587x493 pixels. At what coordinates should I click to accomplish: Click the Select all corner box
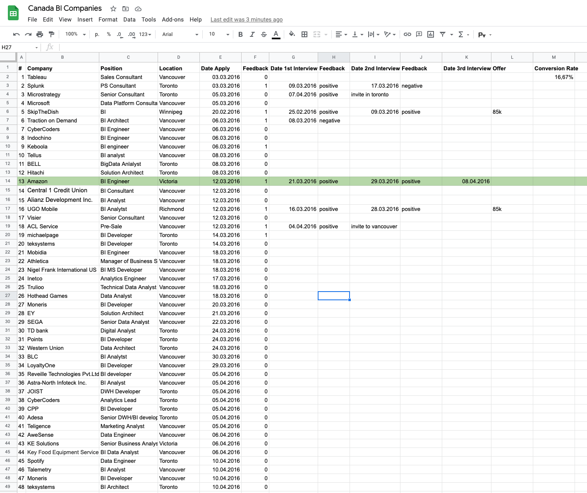click(x=8, y=57)
